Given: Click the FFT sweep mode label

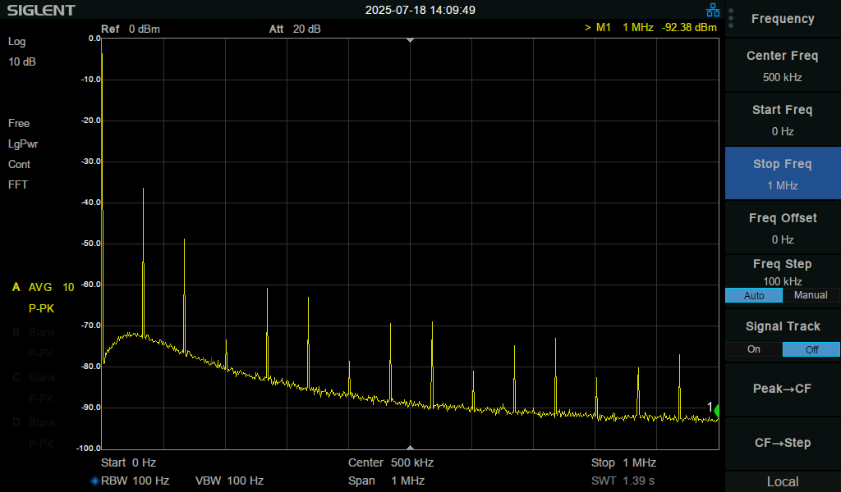Looking at the screenshot, I should coord(18,184).
